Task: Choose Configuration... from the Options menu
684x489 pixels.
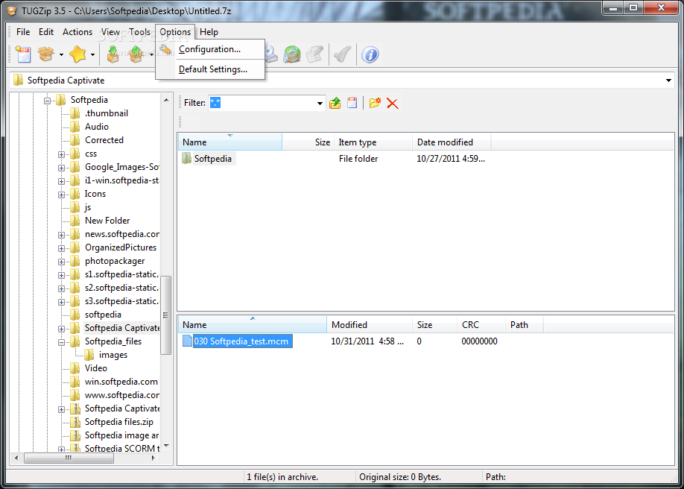Action: (x=210, y=49)
